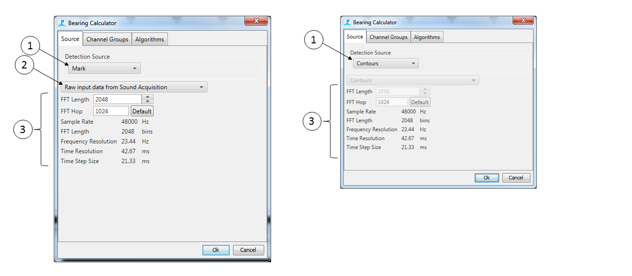Viewport: 632px width, 276px height.
Task: Click Cancel in the right Bearing Calculator window
Action: (x=516, y=178)
